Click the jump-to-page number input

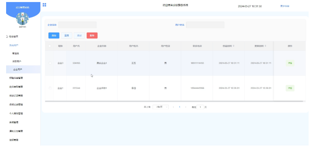click(x=200, y=107)
